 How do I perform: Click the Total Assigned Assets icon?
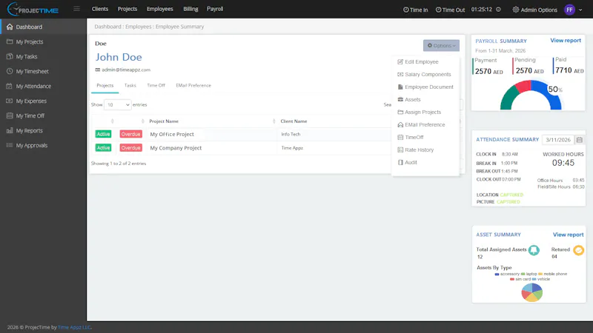(x=534, y=250)
